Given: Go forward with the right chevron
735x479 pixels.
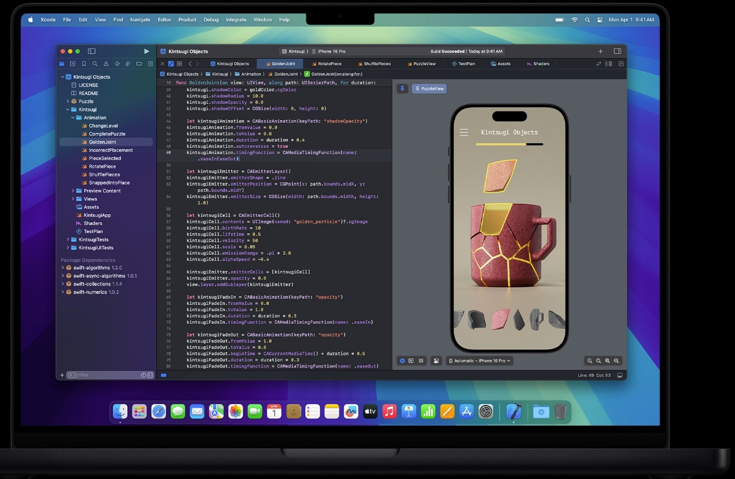Looking at the screenshot, I should [197, 64].
